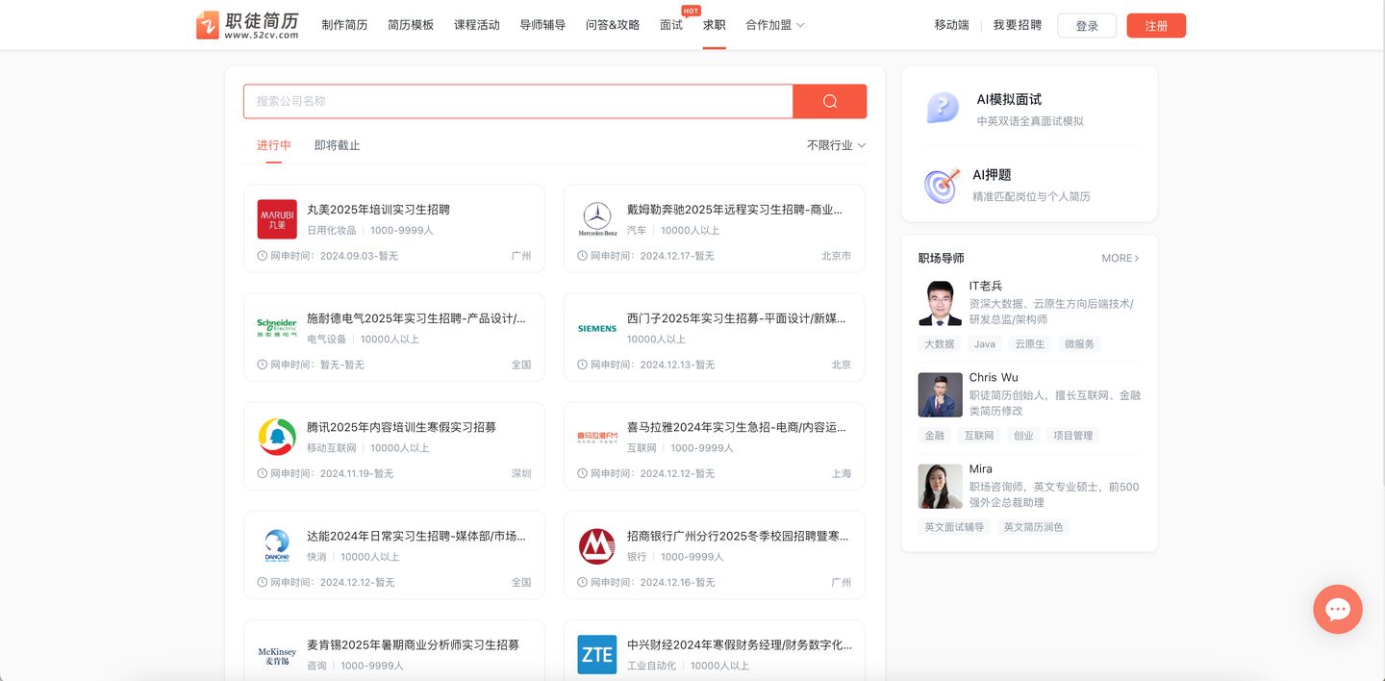Click the orange 注册 button

1156,26
